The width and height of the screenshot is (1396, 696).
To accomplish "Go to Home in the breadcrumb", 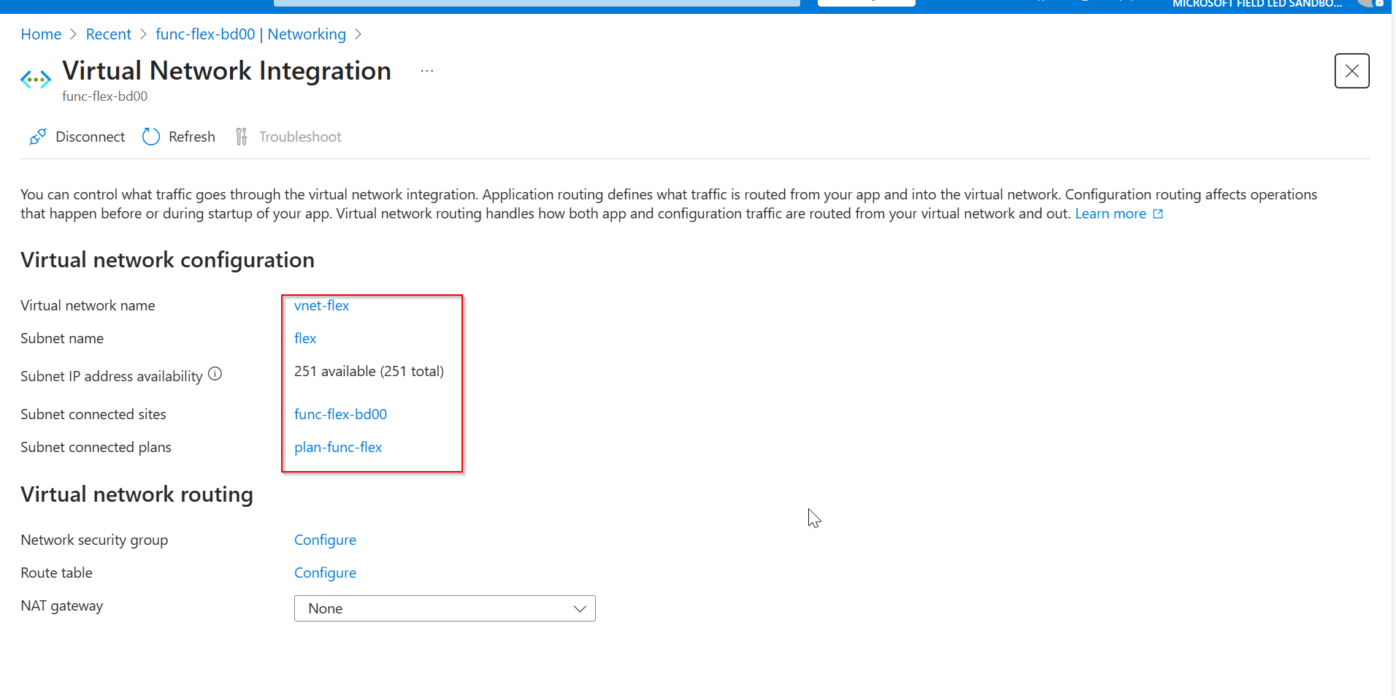I will point(41,34).
